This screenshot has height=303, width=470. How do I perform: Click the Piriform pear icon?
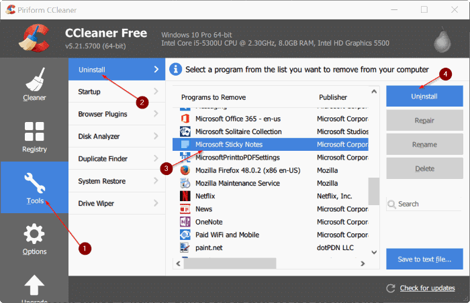click(x=442, y=40)
